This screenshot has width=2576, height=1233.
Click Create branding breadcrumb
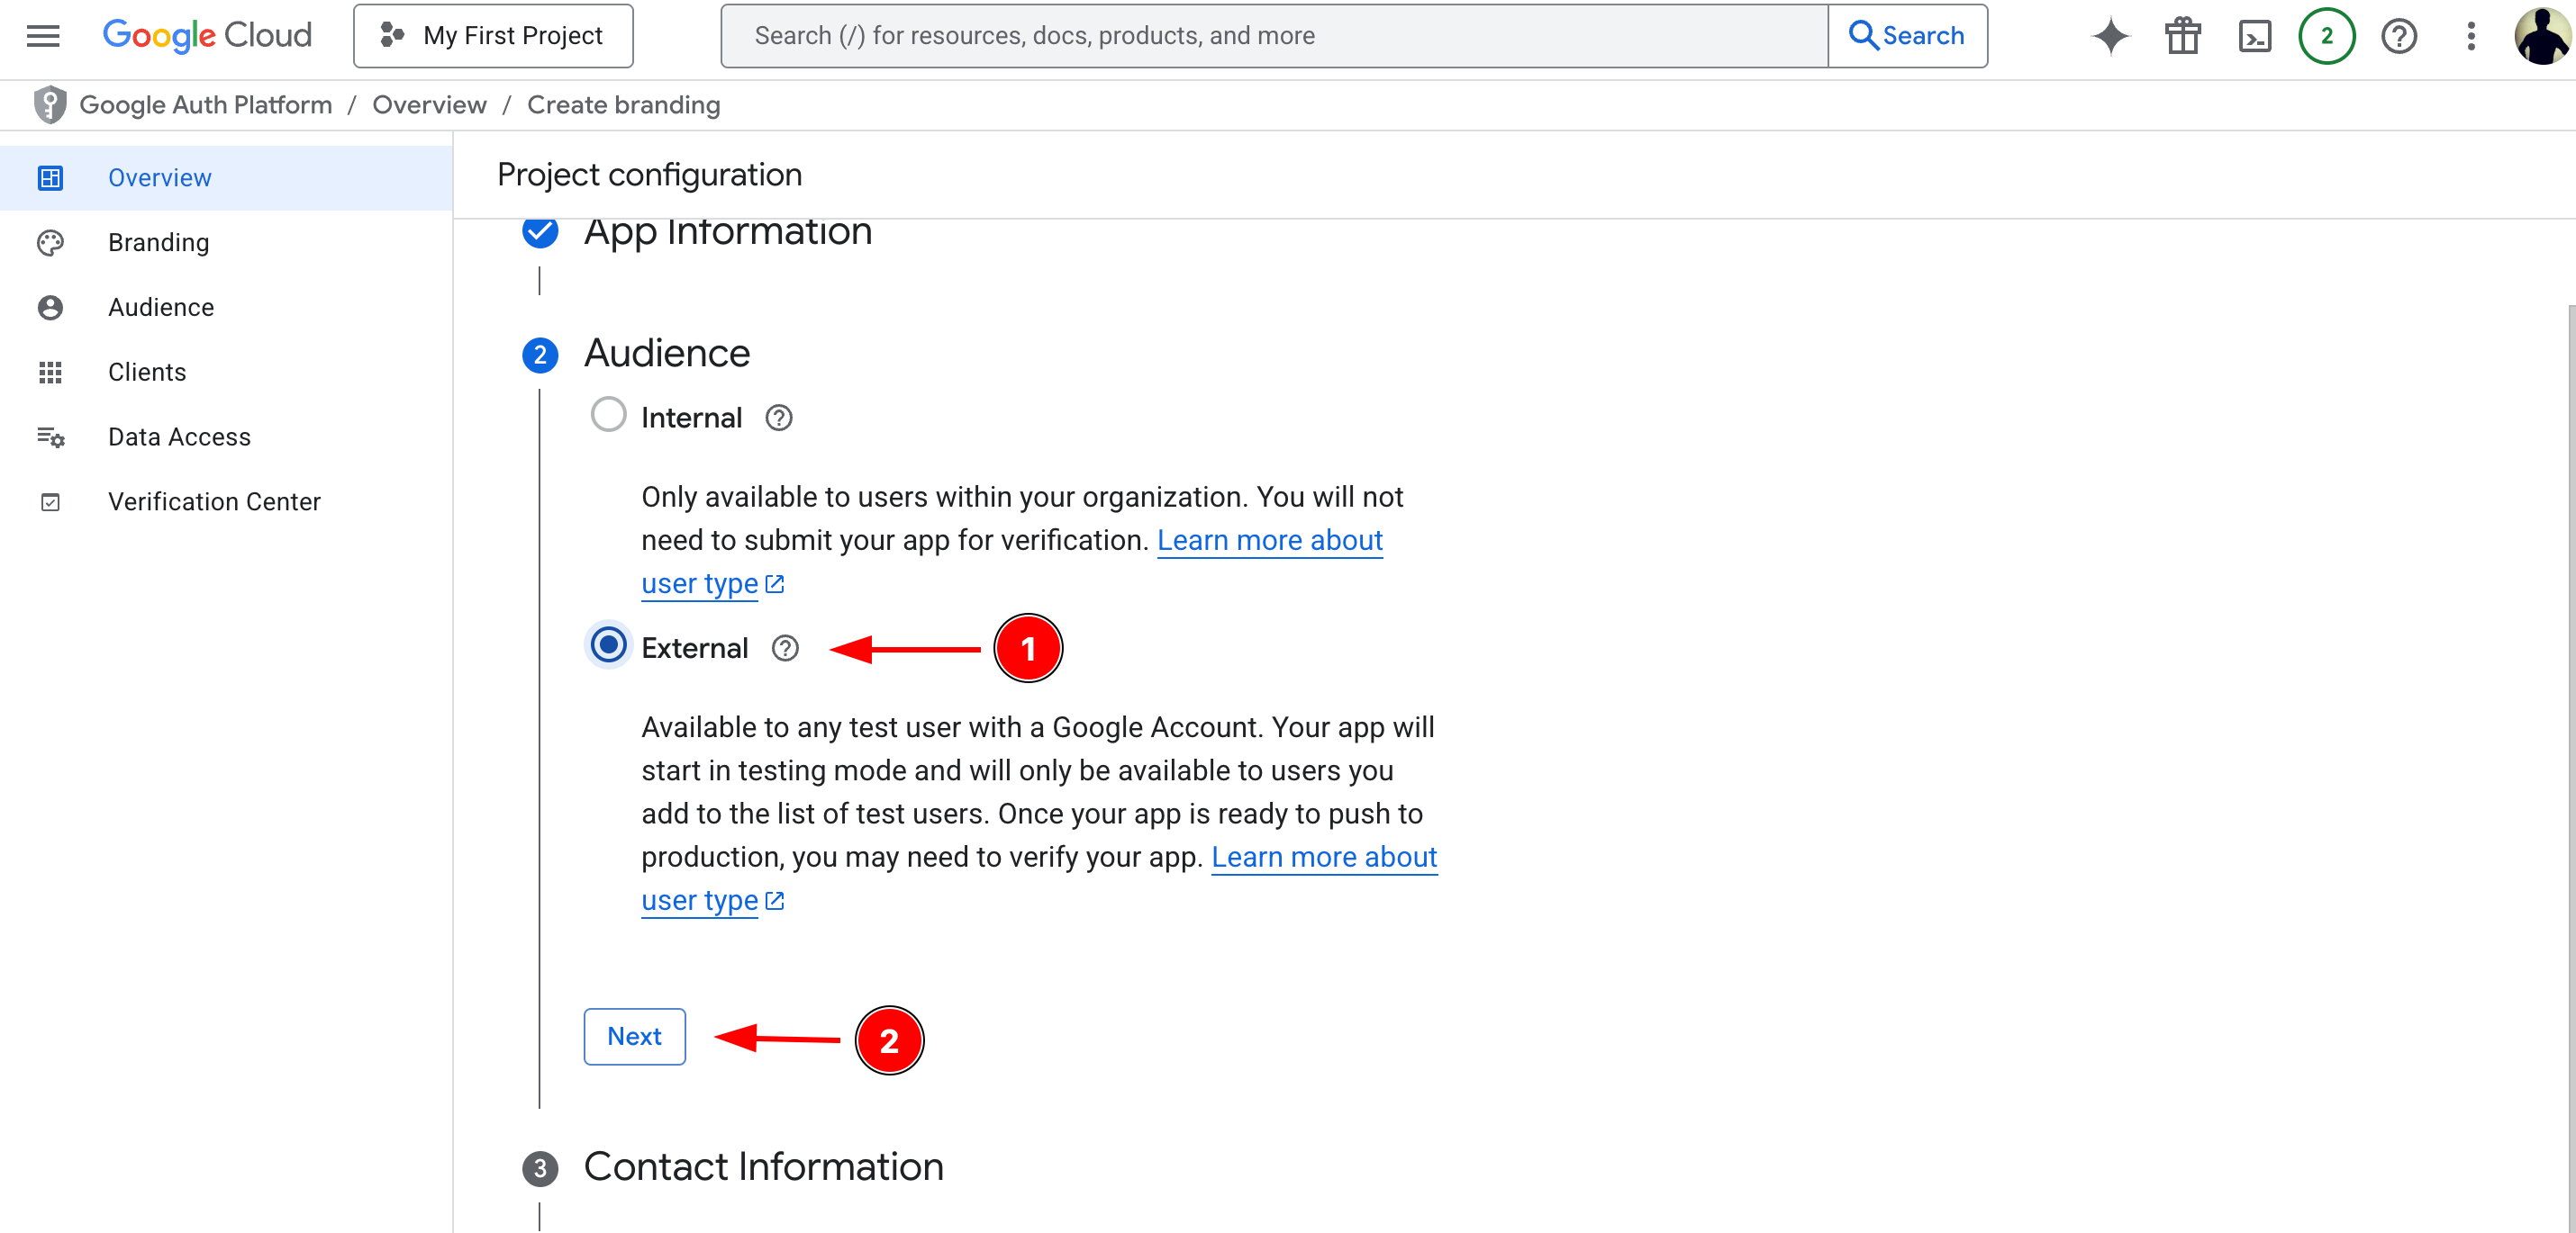point(623,105)
